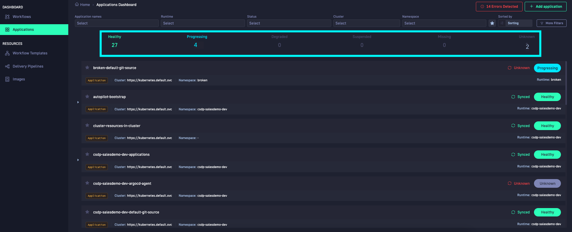Click Unknown health badge on argocd-agent row
This screenshot has width=572, height=232.
(x=547, y=184)
